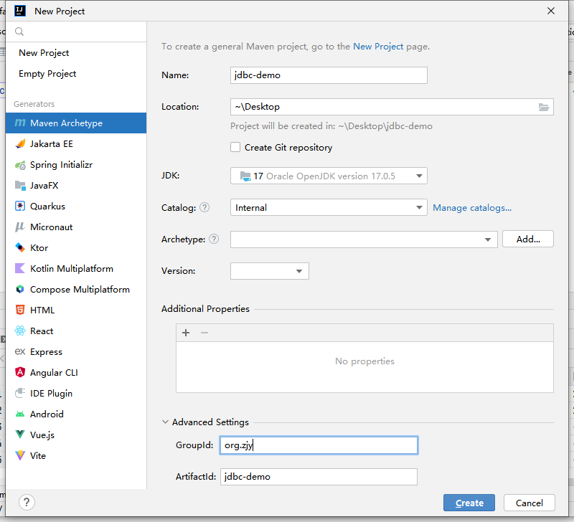Click the Create button
The image size is (574, 522).
pos(469,503)
